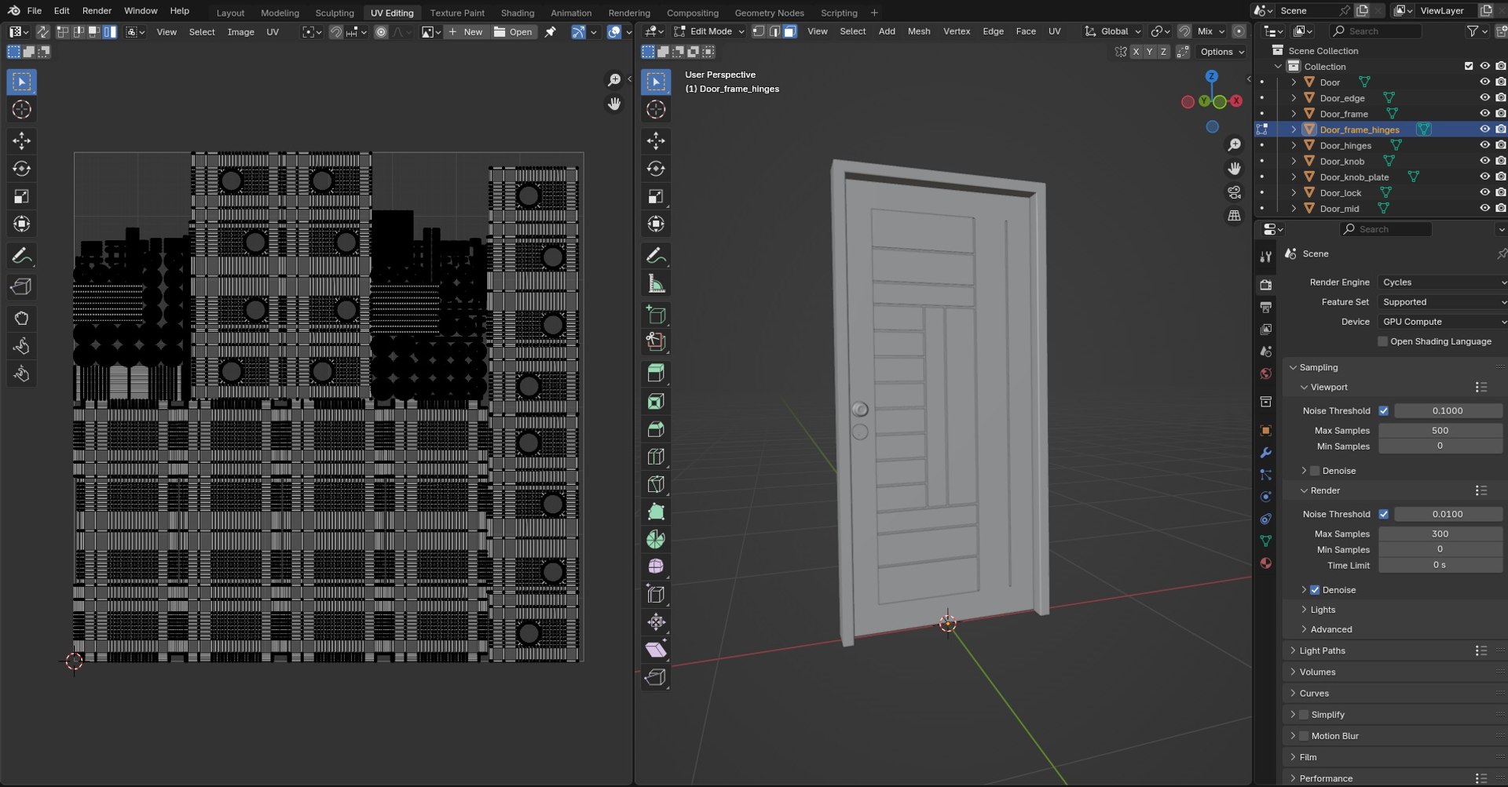Image resolution: width=1508 pixels, height=787 pixels.
Task: Select the Measure tool in the 3D viewport
Action: [656, 283]
